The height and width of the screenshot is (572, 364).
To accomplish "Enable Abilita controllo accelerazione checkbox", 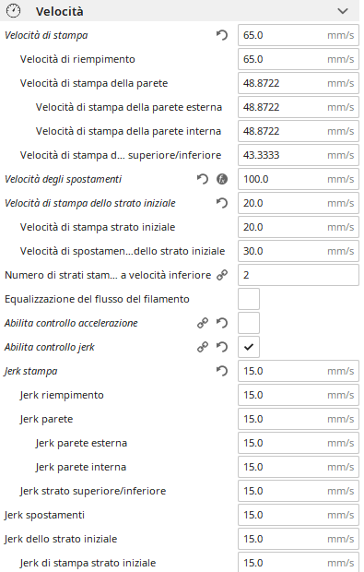I will [249, 323].
